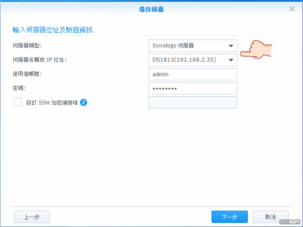Proceed with the 下一步 button
Screen dimensions: 303x227
pos(230,217)
